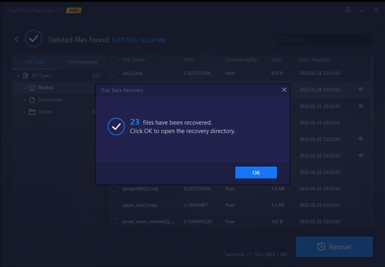Click the Others folder icon
Viewport: 385px width, 267px height.
pyautogui.click(x=32, y=112)
